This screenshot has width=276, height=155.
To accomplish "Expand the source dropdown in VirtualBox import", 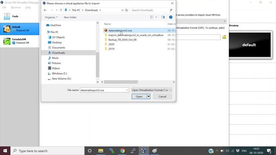I will click(225, 21).
